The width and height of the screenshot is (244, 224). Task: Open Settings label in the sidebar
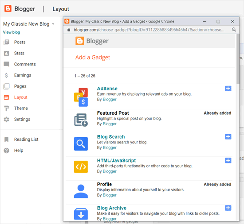(x=22, y=120)
